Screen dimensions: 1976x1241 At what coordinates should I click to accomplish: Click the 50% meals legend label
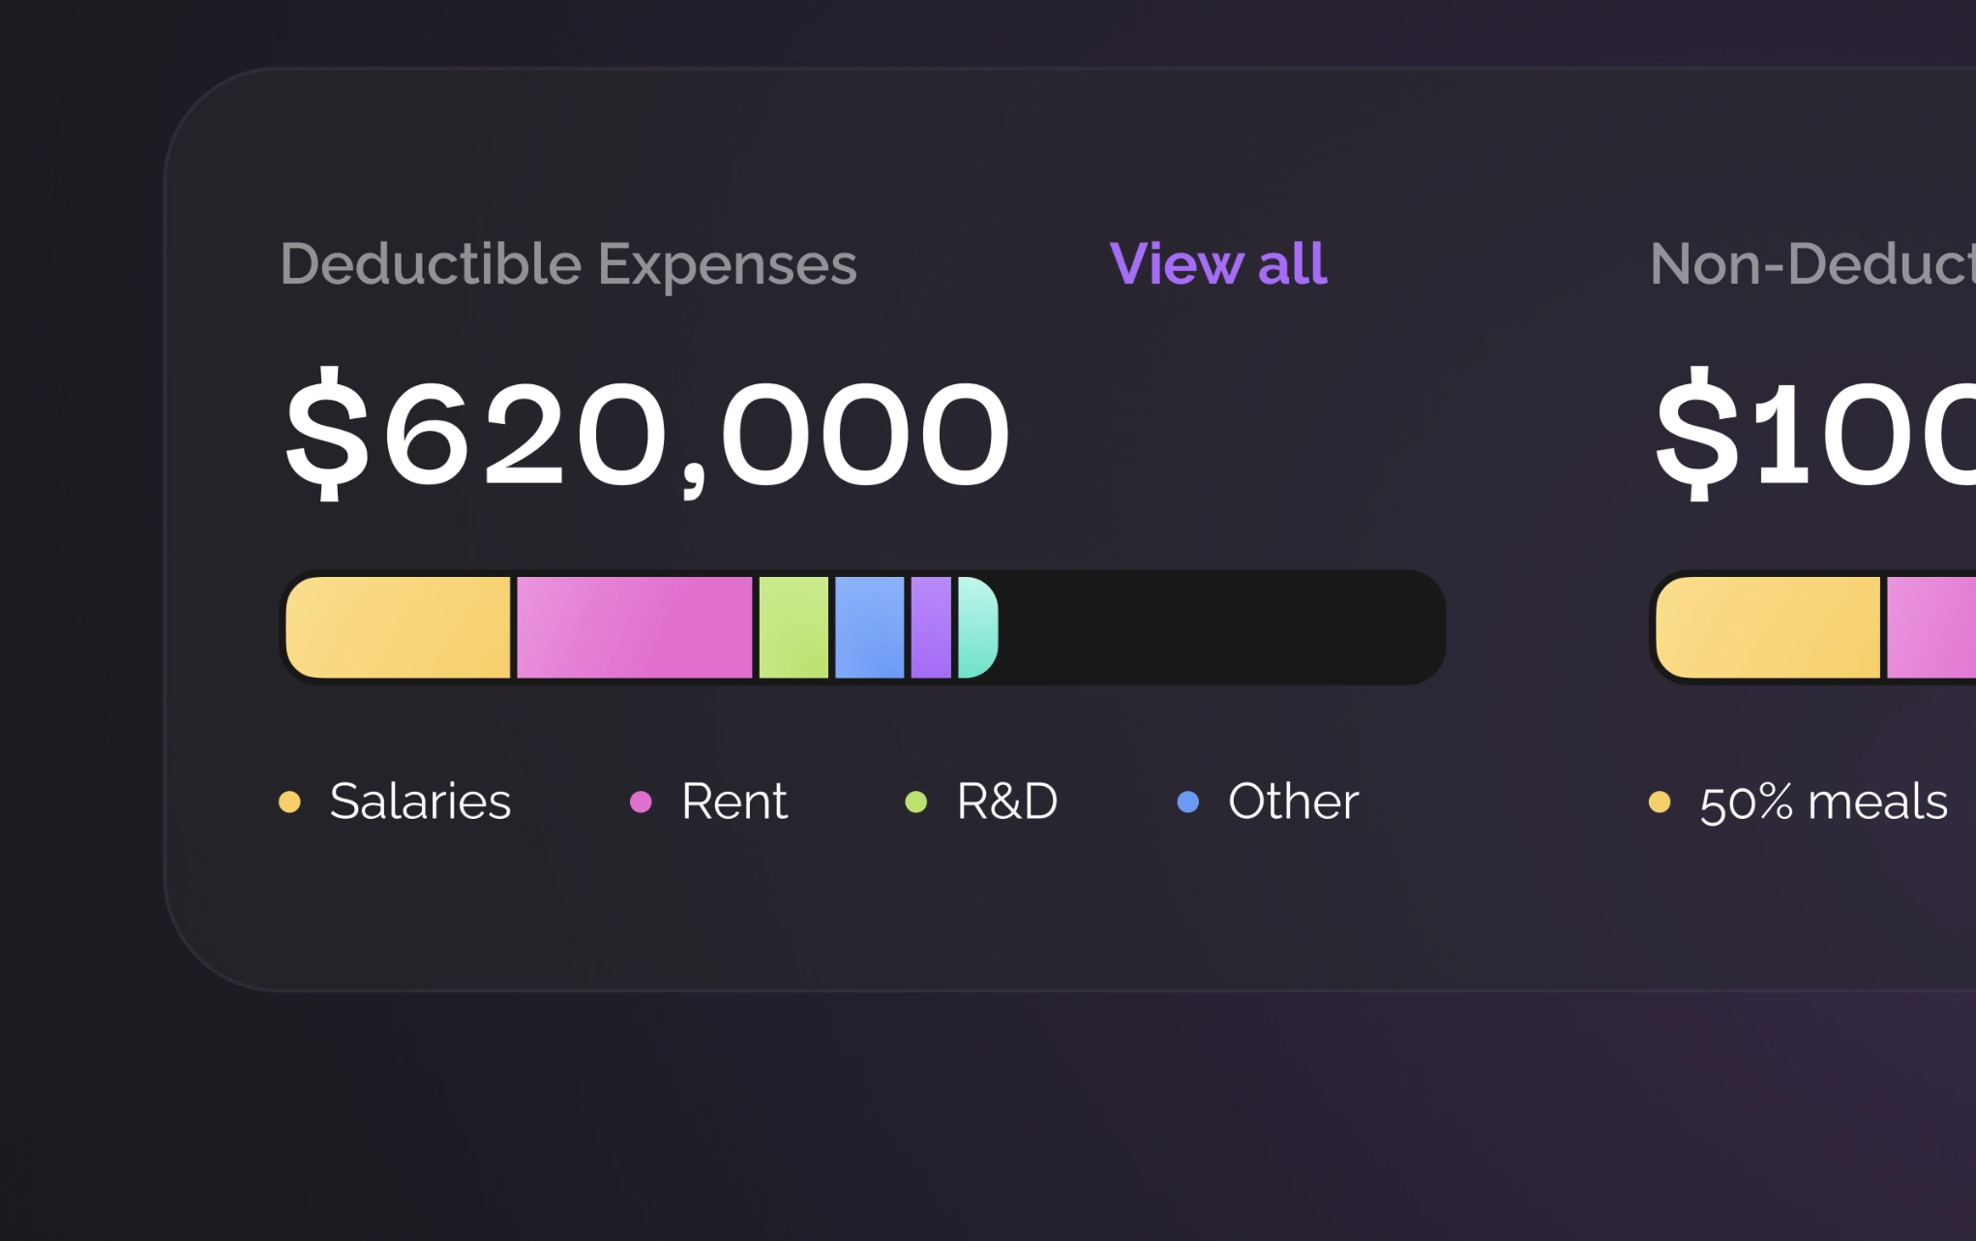(1823, 802)
